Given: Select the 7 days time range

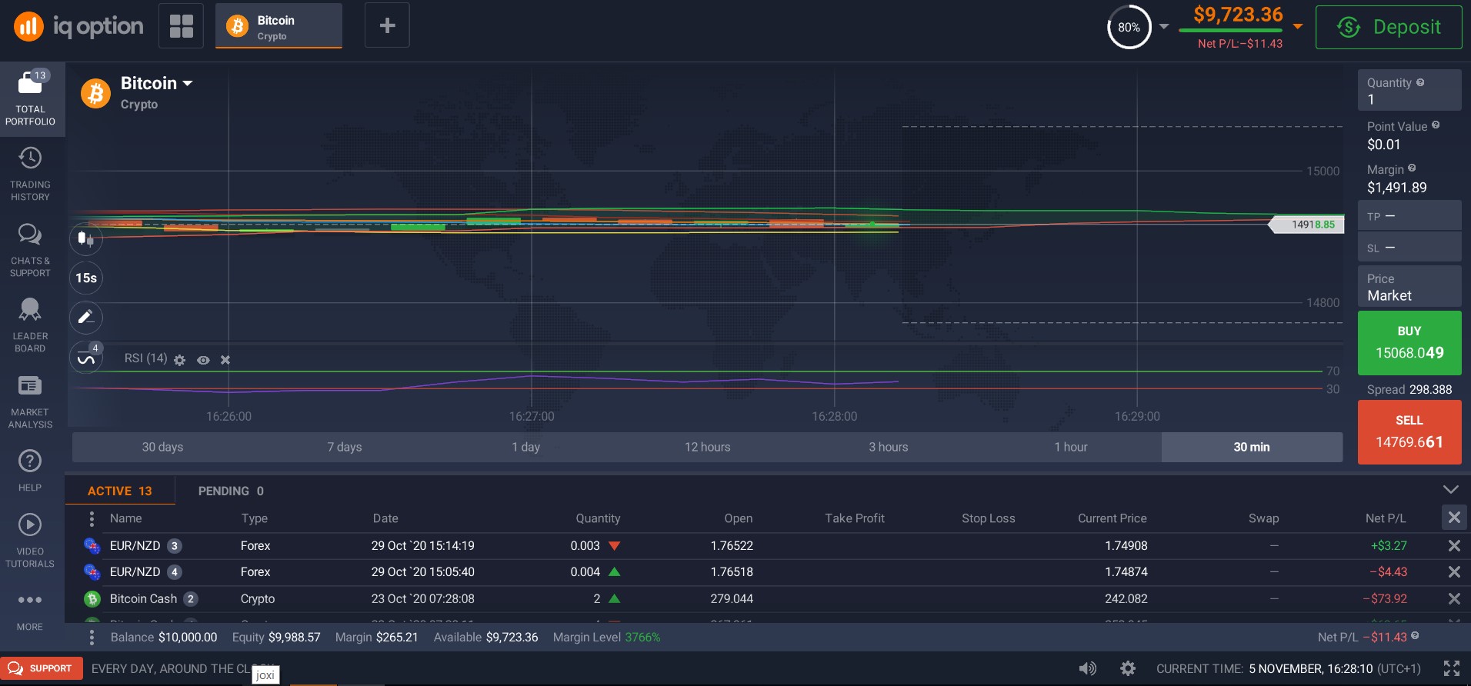Looking at the screenshot, I should tap(344, 447).
